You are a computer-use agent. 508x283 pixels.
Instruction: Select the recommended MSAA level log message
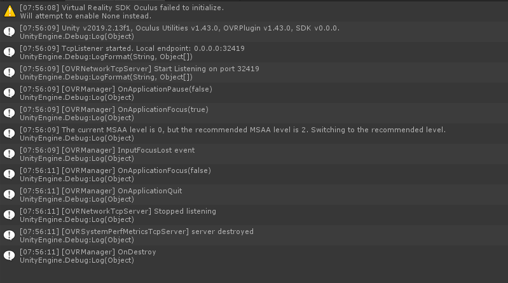click(x=254, y=134)
